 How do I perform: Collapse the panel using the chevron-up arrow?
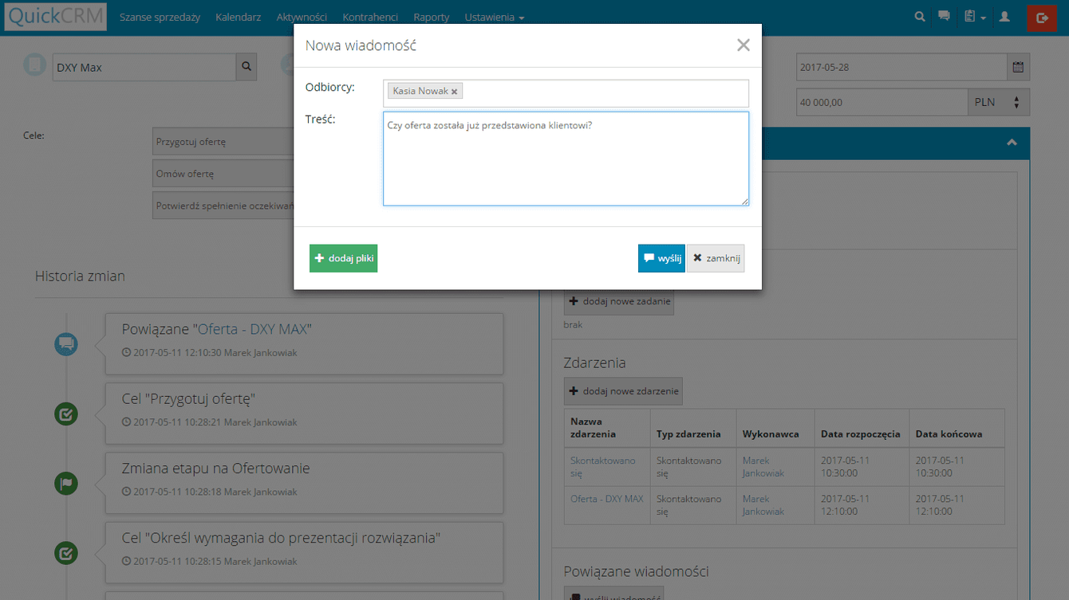[1011, 143]
